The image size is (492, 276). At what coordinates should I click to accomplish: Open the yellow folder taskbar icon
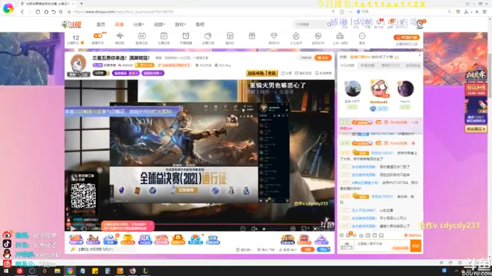click(x=57, y=271)
